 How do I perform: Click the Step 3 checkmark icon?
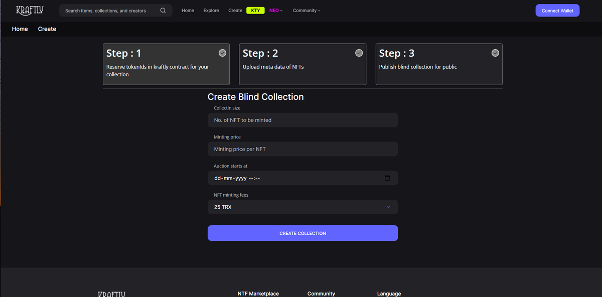coord(495,53)
